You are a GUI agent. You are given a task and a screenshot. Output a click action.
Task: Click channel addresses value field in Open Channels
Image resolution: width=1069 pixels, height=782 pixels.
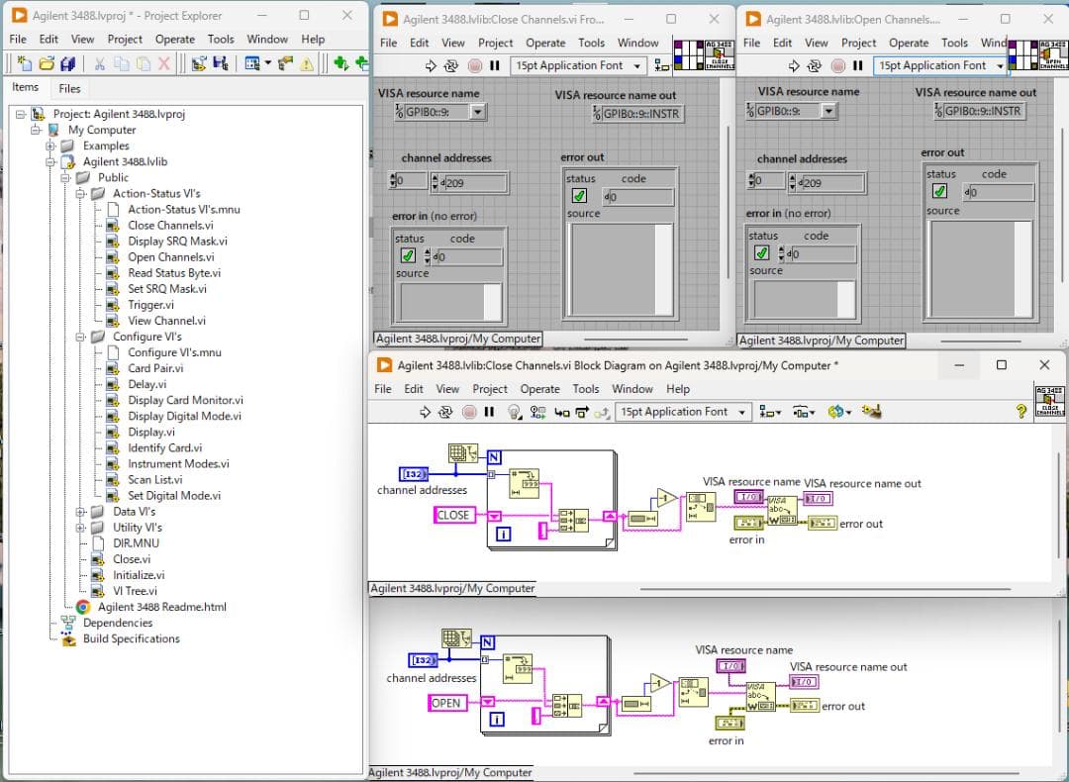click(828, 182)
